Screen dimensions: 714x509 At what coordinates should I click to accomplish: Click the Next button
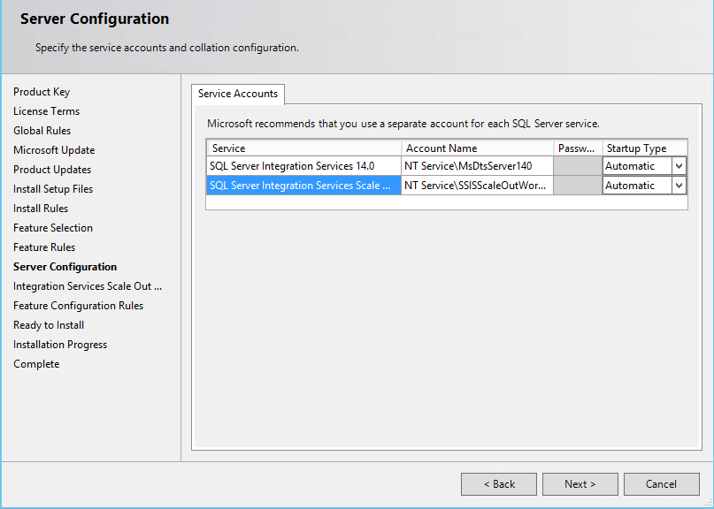click(580, 483)
